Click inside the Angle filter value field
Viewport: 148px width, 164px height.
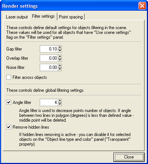[49, 102]
